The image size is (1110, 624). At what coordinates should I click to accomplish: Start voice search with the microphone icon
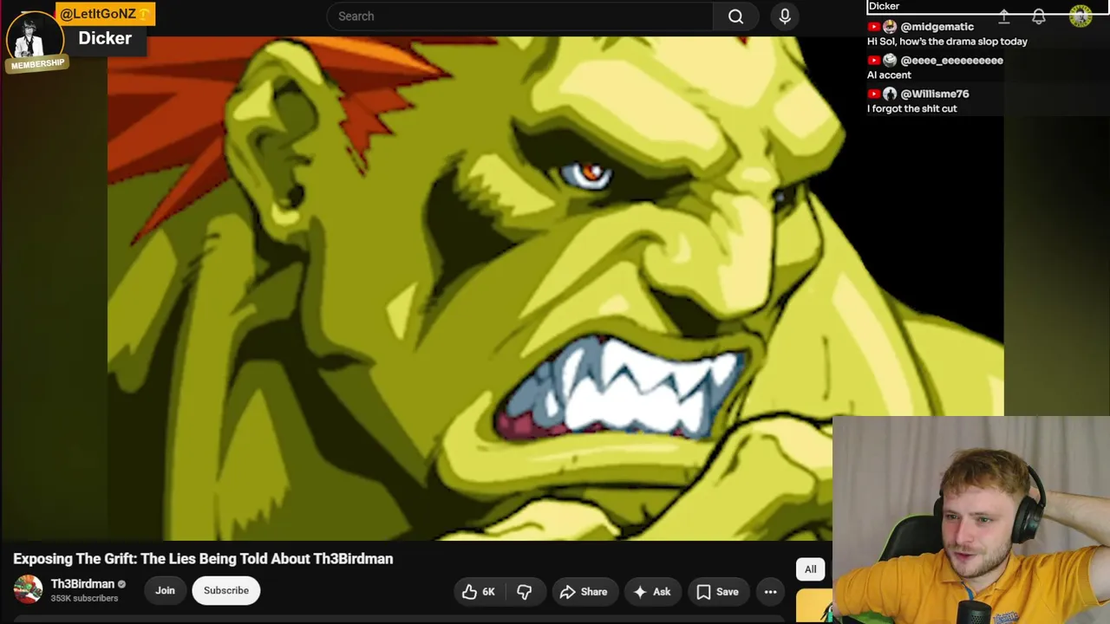coord(785,16)
